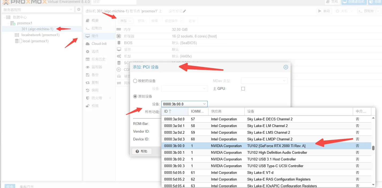Open Cloud-Init settings in the side menu

pos(99,44)
